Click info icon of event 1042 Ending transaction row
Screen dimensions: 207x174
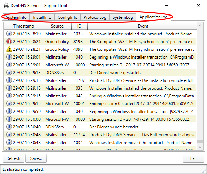9,96
